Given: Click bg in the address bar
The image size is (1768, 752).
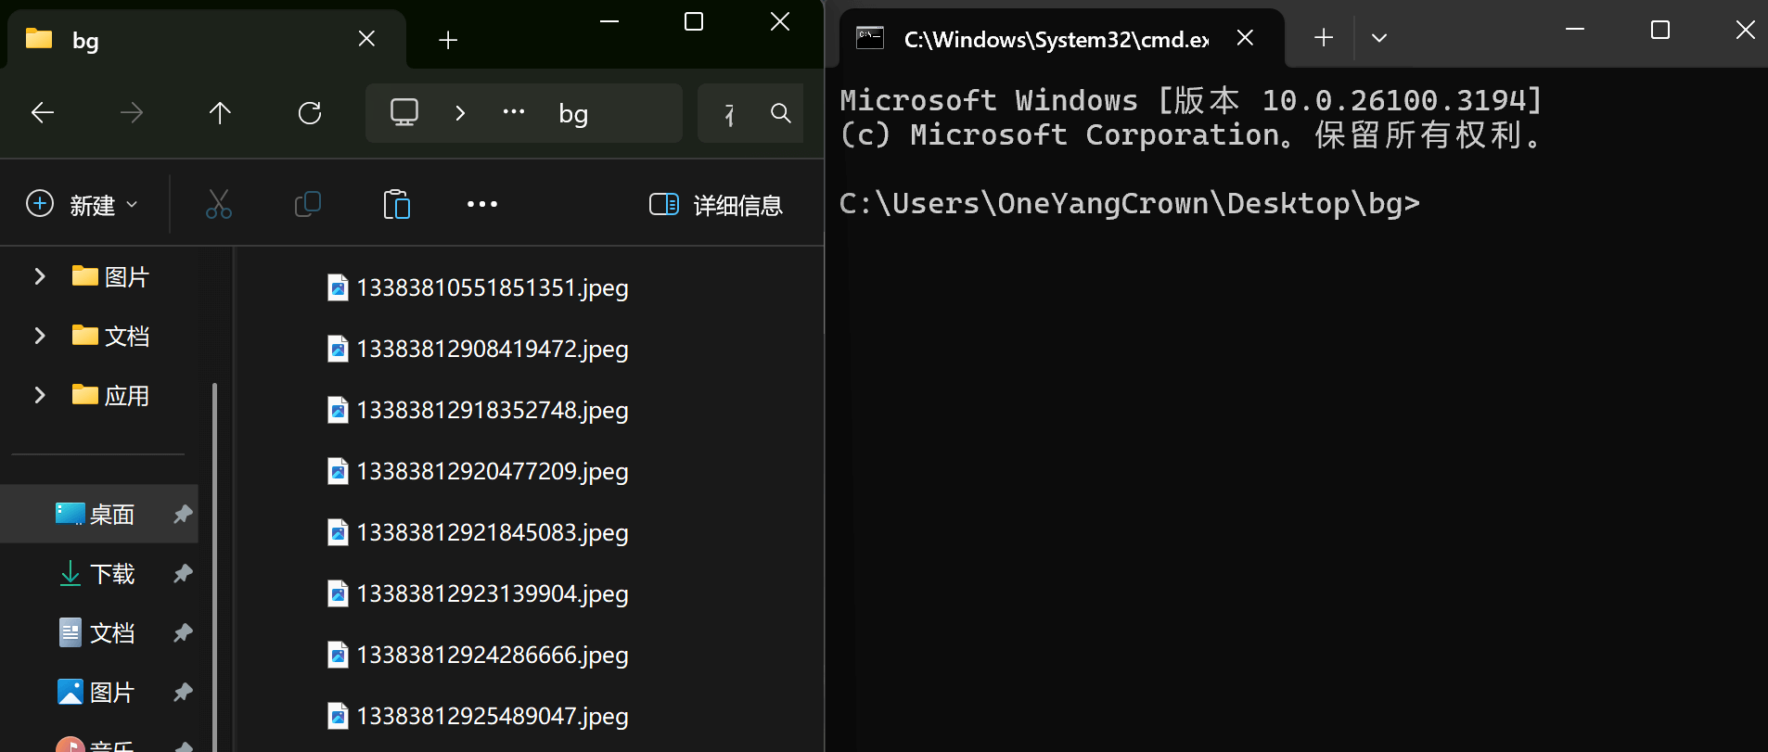Looking at the screenshot, I should point(573,114).
